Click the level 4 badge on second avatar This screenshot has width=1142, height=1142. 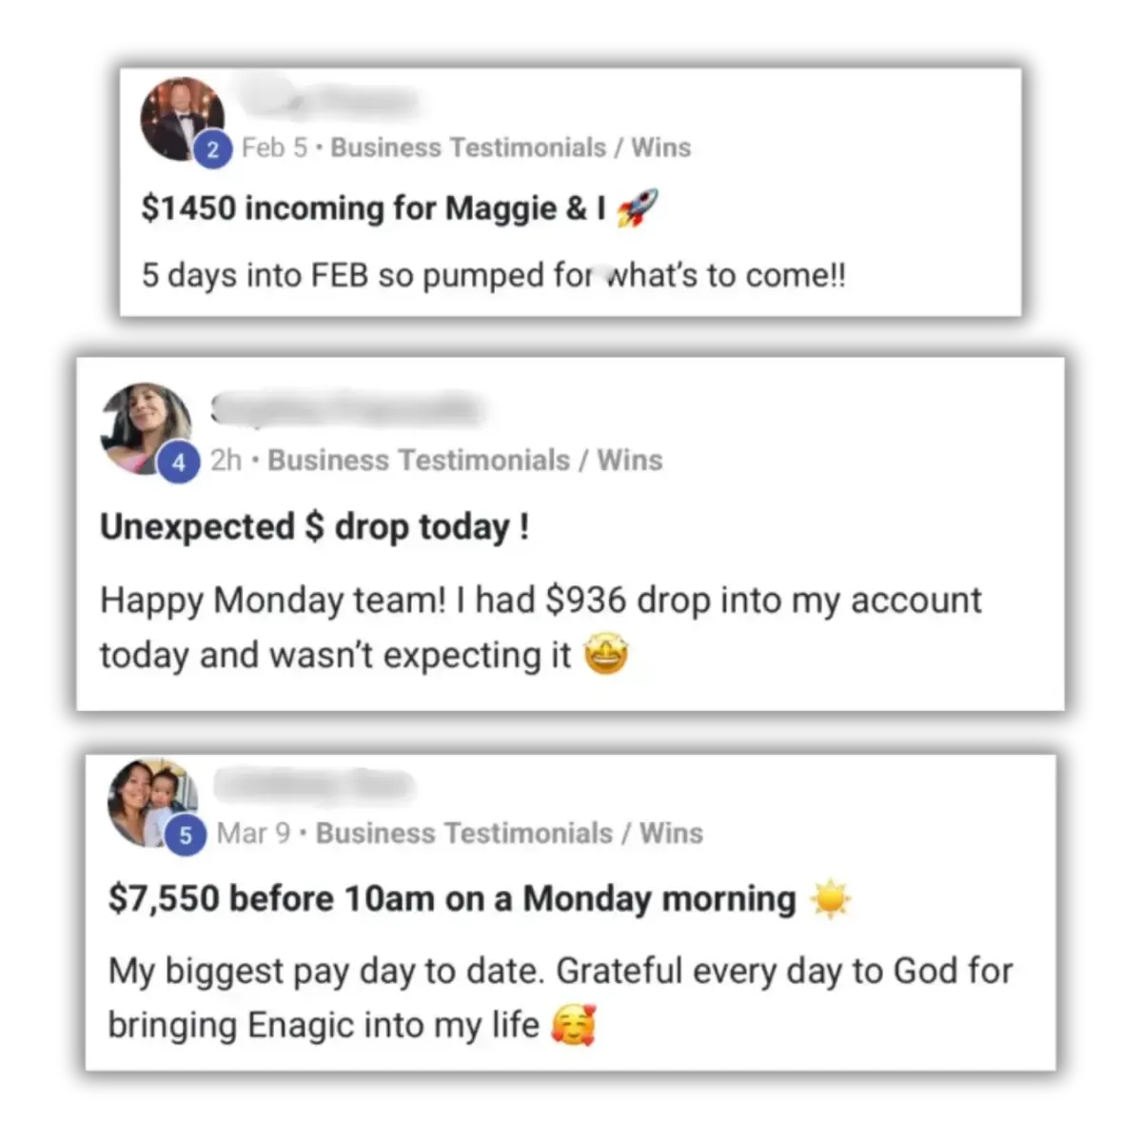(178, 463)
